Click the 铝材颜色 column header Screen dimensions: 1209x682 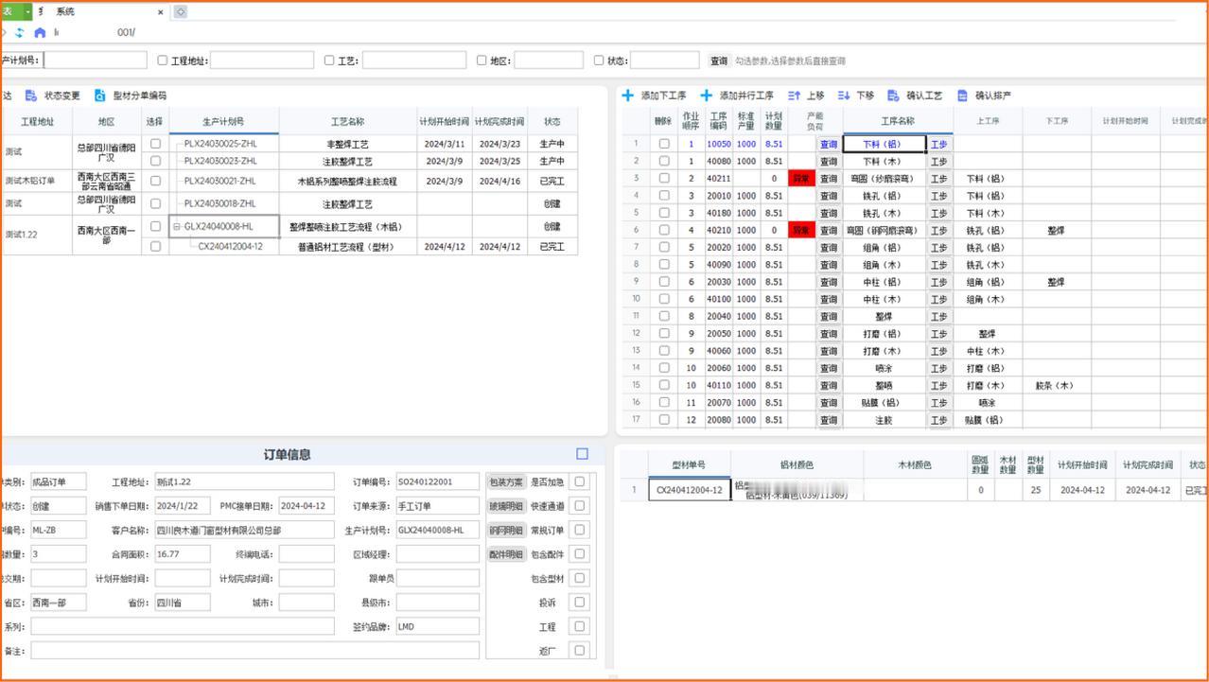pyautogui.click(x=797, y=464)
